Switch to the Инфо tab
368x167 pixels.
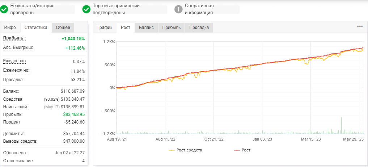coord(10,28)
